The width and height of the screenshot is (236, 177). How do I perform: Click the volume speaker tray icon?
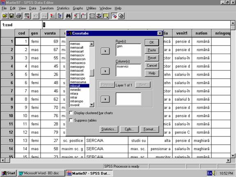pyautogui.click(x=214, y=173)
